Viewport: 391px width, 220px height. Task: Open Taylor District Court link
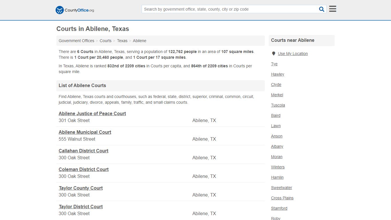click(81, 207)
